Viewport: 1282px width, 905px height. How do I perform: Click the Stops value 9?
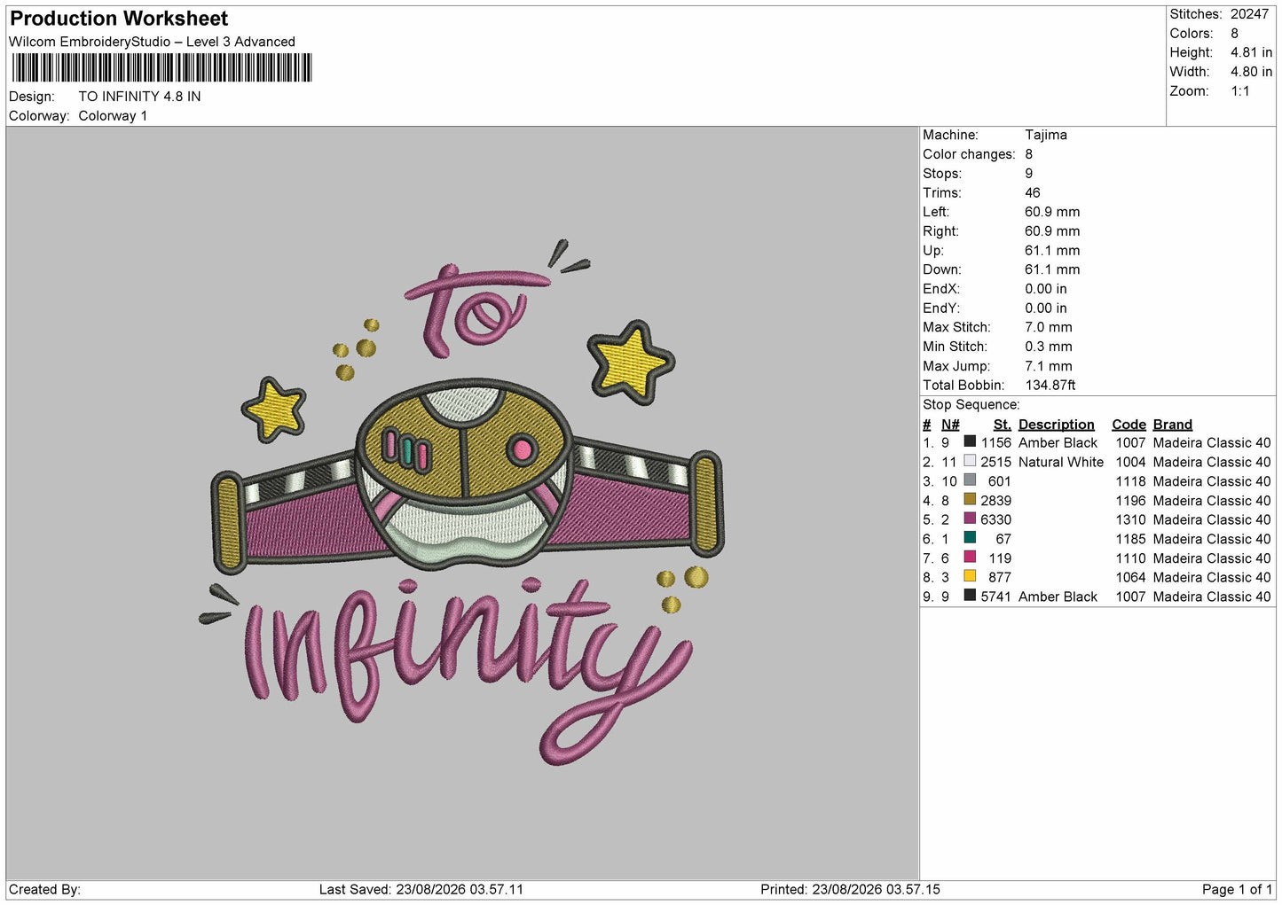click(x=1029, y=174)
